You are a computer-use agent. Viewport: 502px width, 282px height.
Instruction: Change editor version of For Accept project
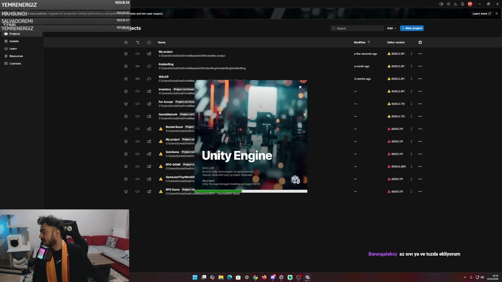411,104
